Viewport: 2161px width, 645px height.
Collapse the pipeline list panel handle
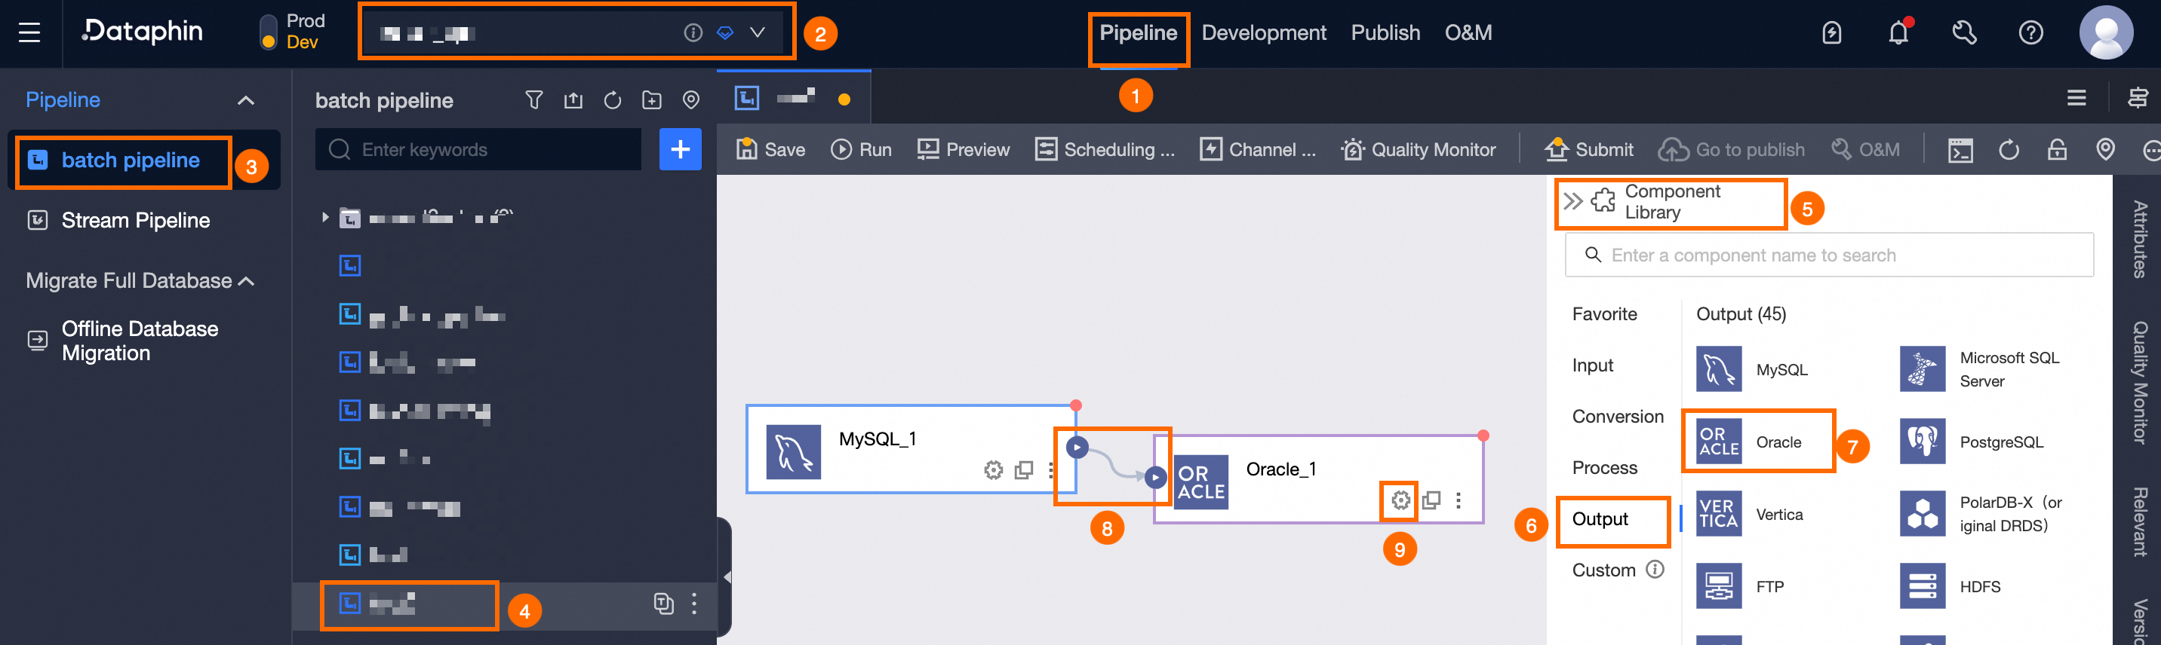tap(726, 577)
